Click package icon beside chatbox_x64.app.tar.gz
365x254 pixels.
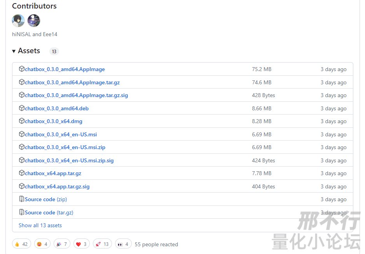coord(22,173)
